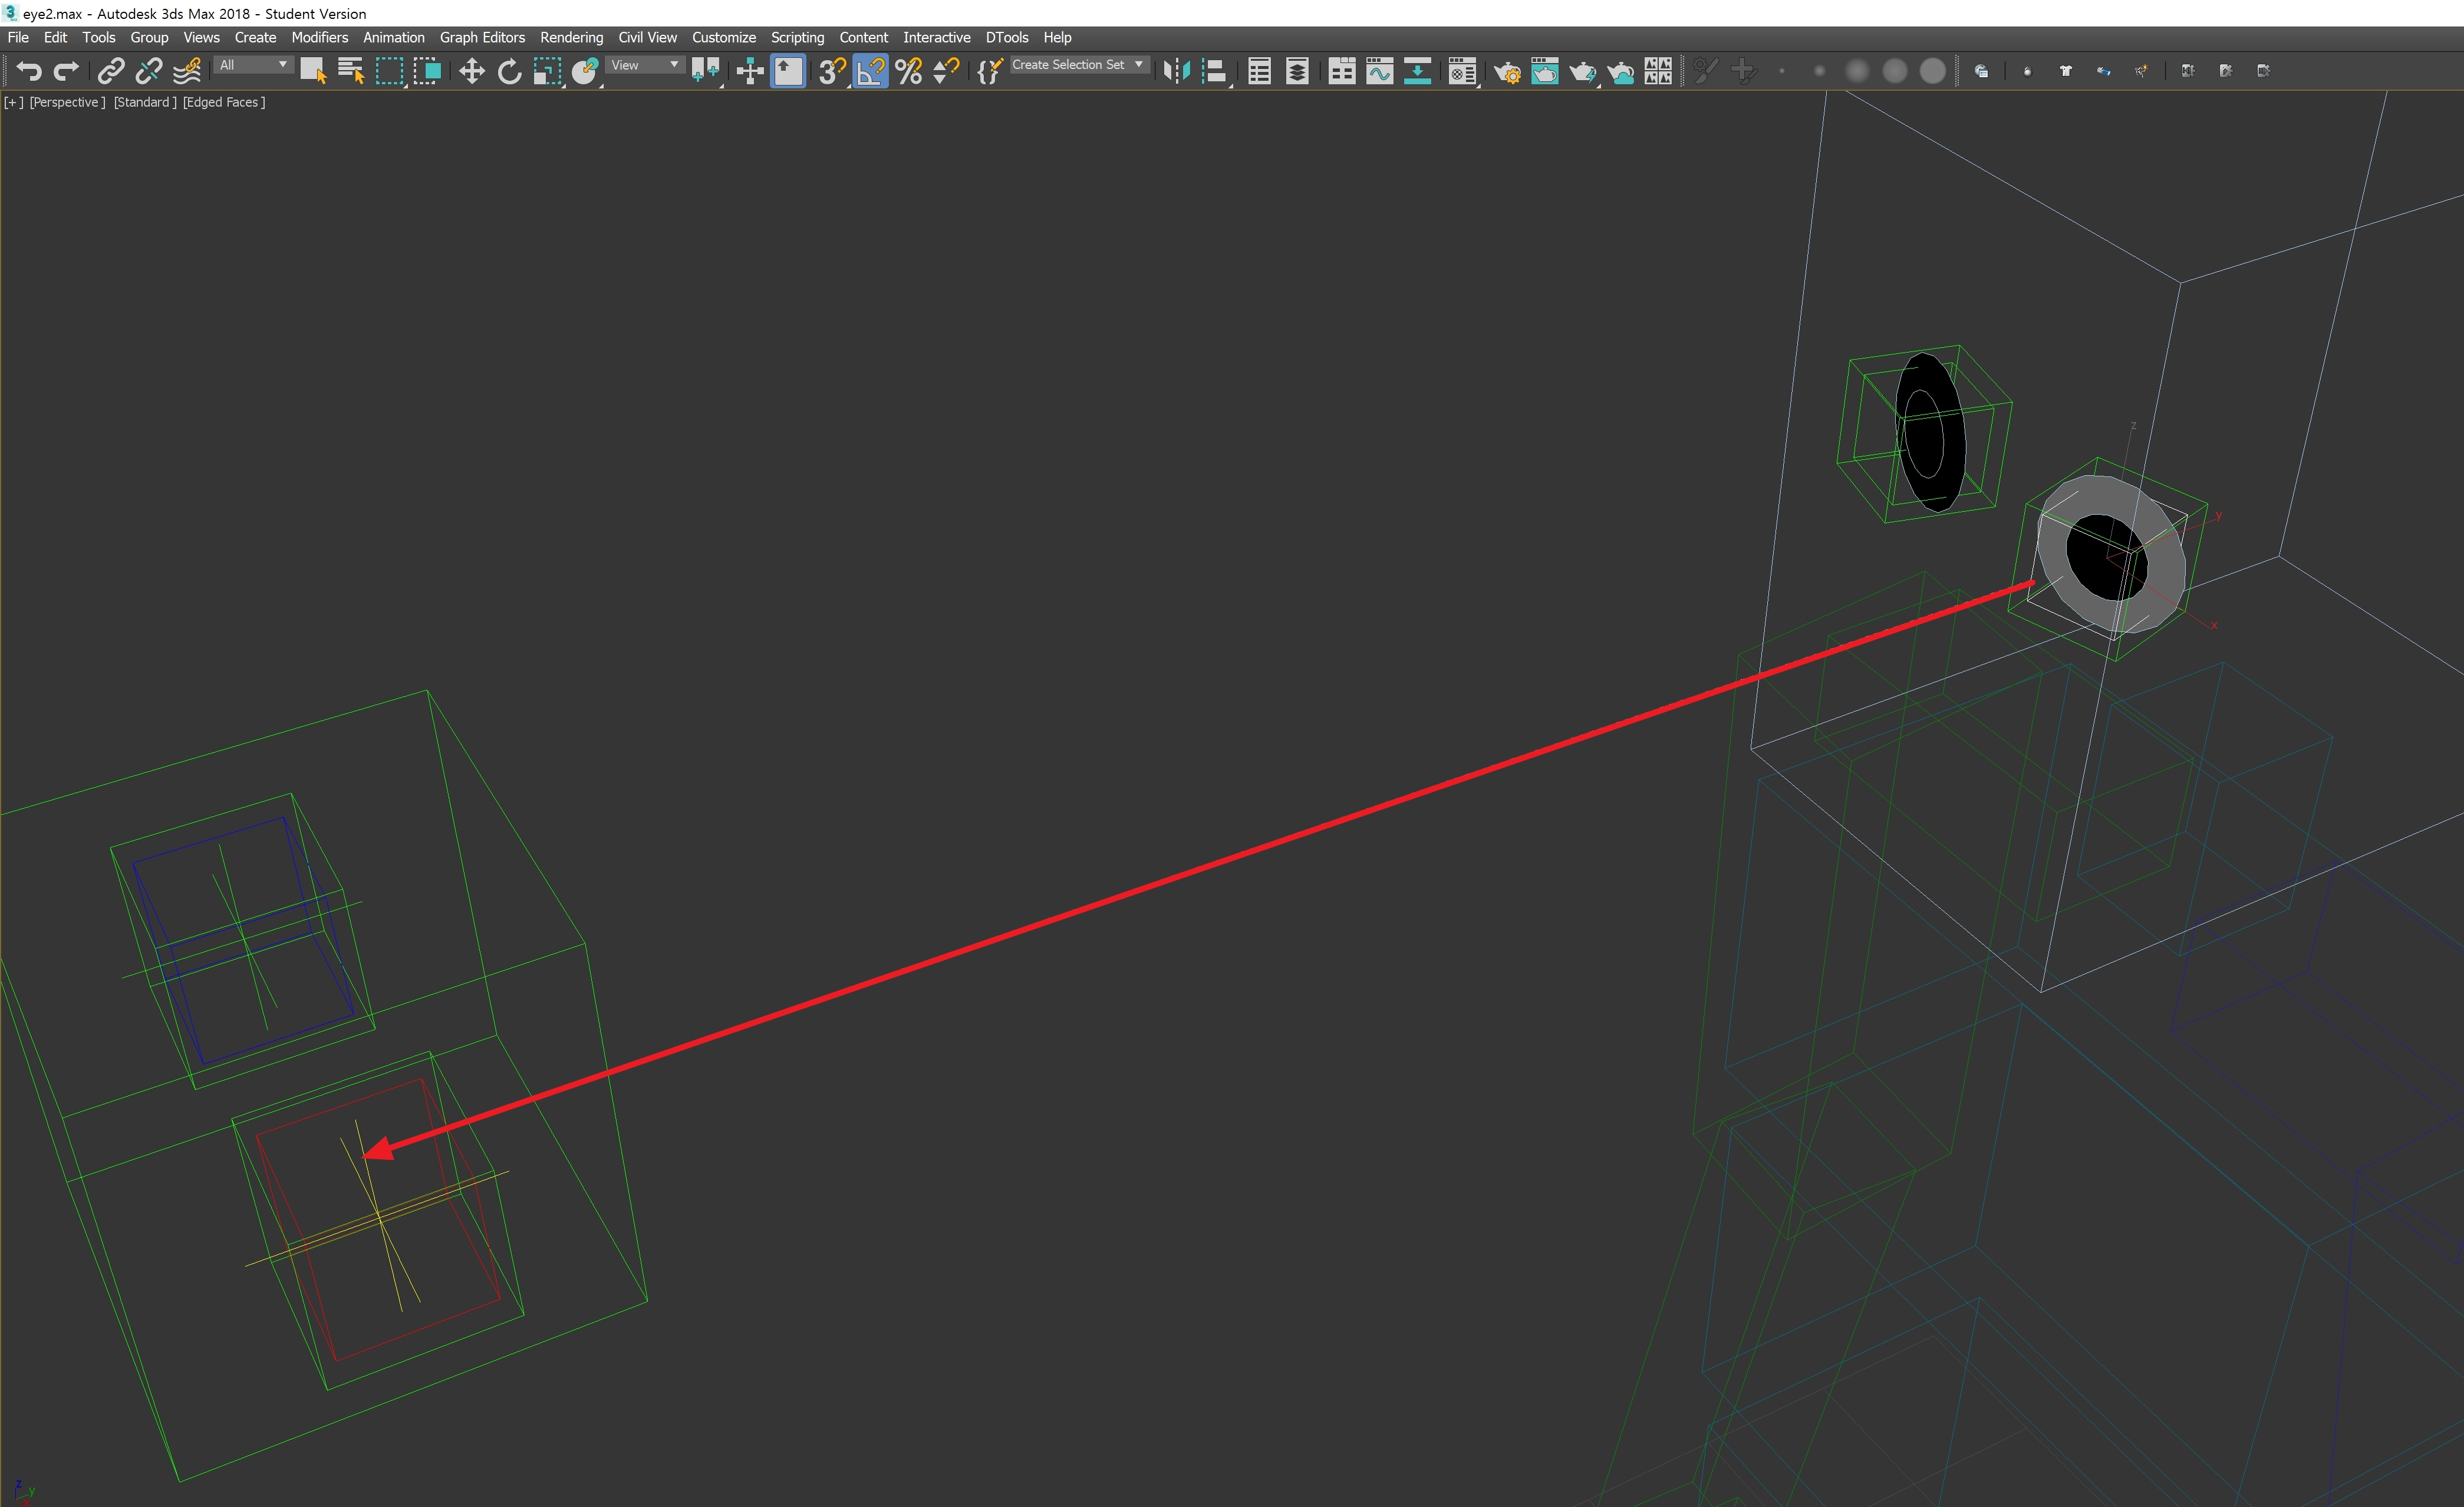Activate the Select and Rotate tool
The width and height of the screenshot is (2464, 1507).
click(x=509, y=71)
